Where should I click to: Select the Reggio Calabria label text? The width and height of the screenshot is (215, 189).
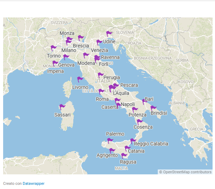151,144
